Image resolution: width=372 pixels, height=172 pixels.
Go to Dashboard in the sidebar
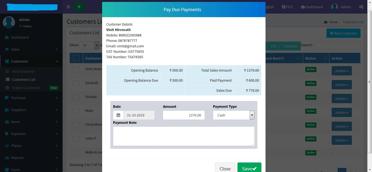click(x=31, y=37)
